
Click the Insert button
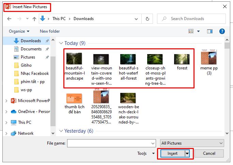172,153
